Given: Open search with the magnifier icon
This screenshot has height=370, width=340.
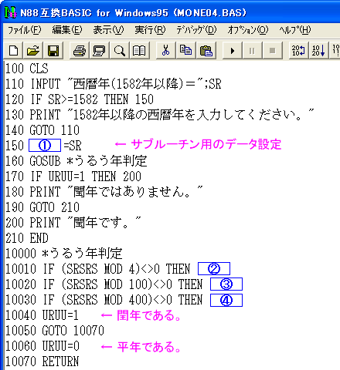Looking at the screenshot, I should point(119,51).
